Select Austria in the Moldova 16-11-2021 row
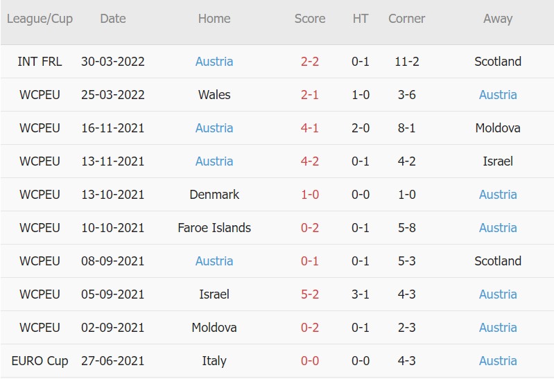 (214, 128)
